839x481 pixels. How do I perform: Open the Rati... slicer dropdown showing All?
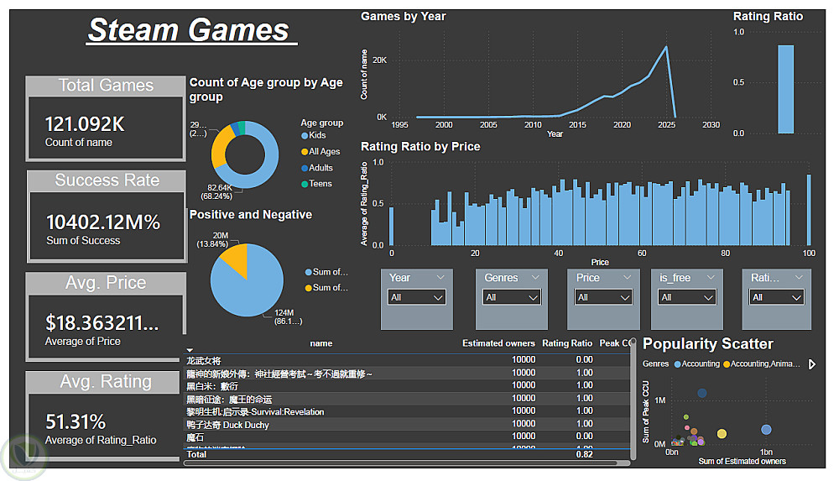click(778, 297)
